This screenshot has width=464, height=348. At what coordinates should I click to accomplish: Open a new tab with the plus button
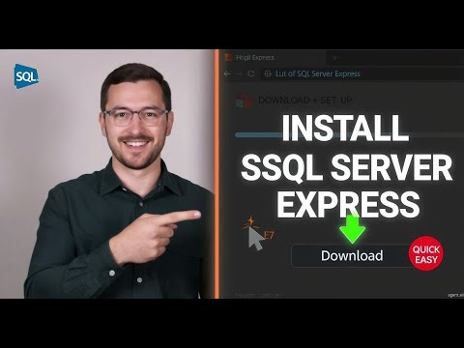335,58
